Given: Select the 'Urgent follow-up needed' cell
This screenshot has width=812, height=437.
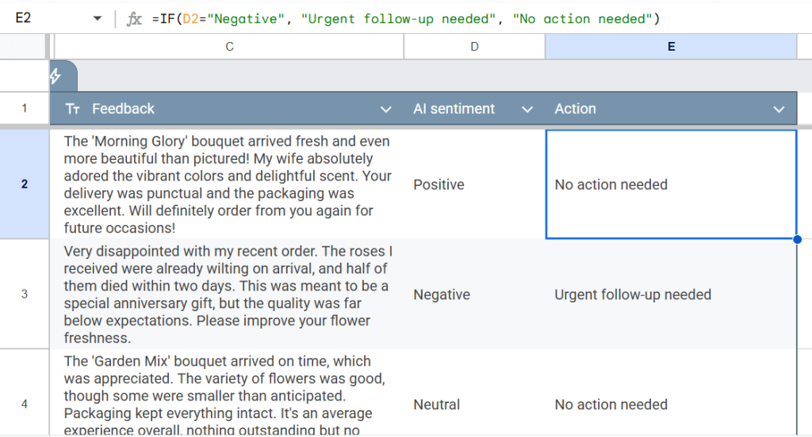Looking at the screenshot, I should point(671,294).
